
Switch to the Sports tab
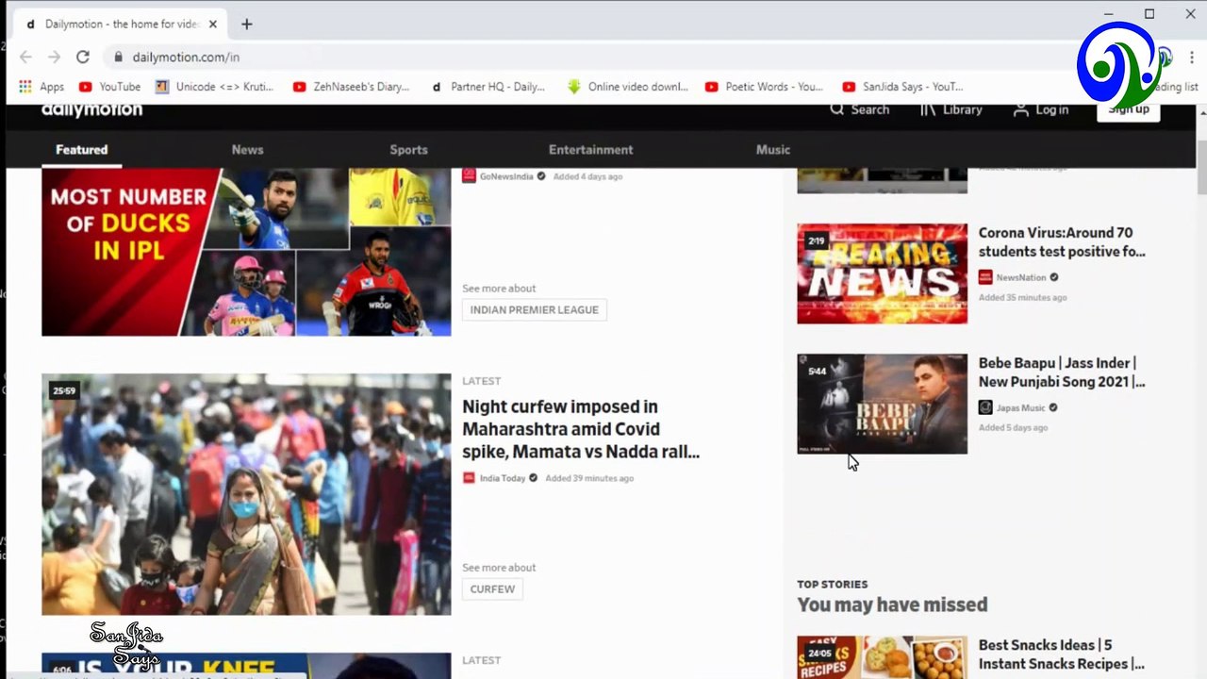point(408,149)
